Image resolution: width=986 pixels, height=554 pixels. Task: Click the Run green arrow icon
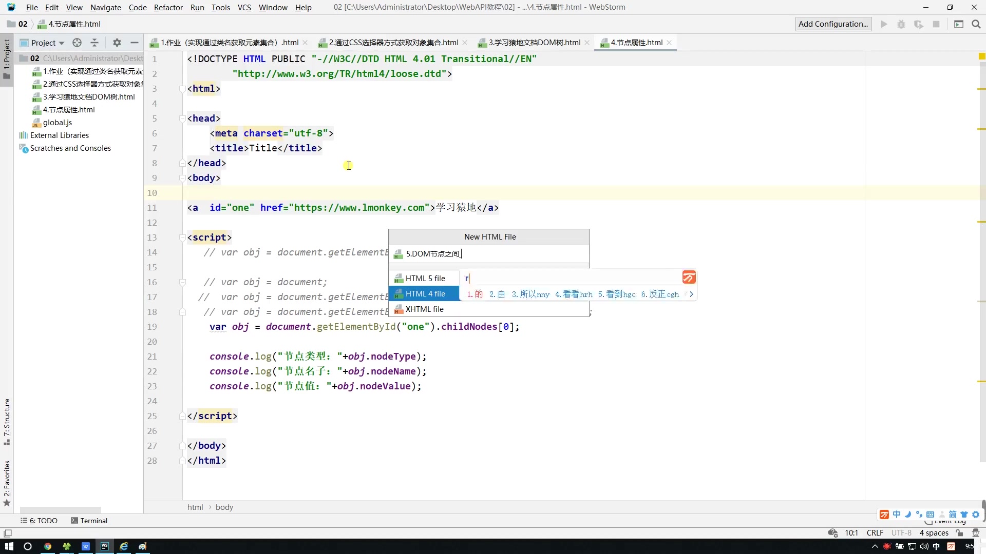[x=884, y=24]
